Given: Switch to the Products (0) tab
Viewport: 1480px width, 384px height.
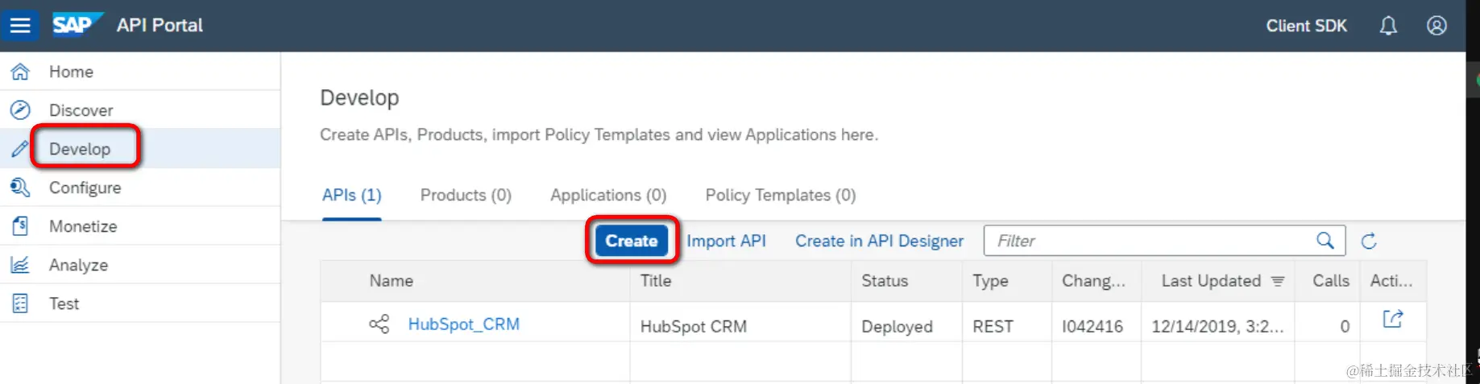Looking at the screenshot, I should (x=466, y=195).
